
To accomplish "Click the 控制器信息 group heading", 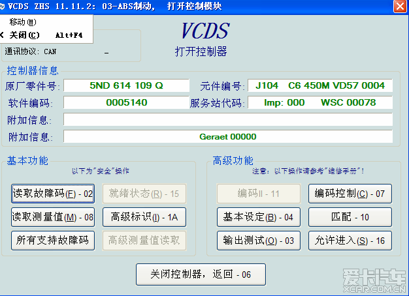I will tap(33, 70).
